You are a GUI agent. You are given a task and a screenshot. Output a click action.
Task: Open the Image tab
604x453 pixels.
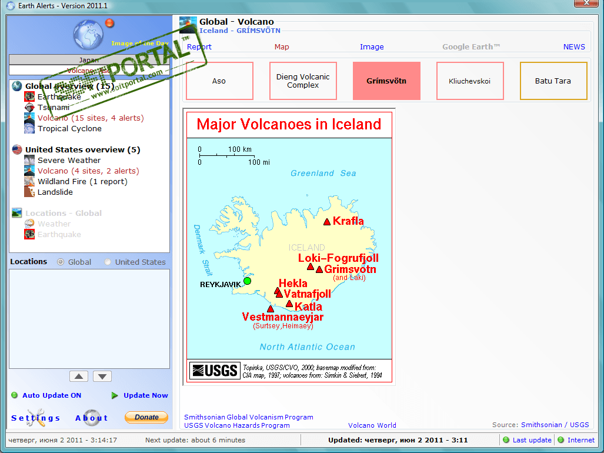point(372,46)
